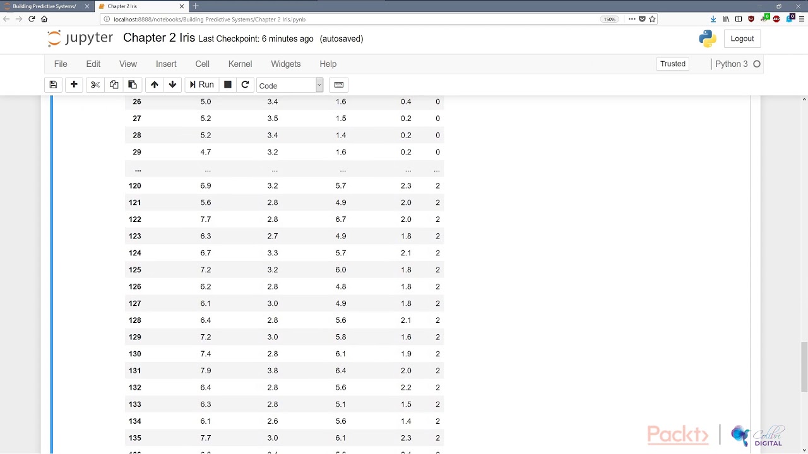Open the File menu

click(x=61, y=64)
